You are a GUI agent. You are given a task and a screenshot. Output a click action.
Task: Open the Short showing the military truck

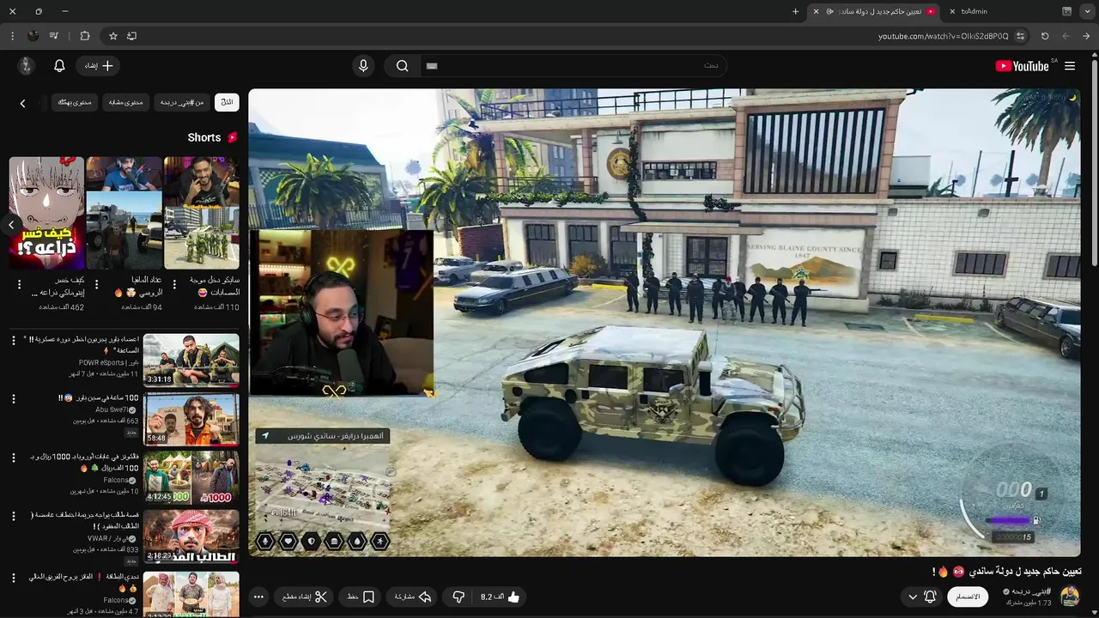[x=124, y=213]
